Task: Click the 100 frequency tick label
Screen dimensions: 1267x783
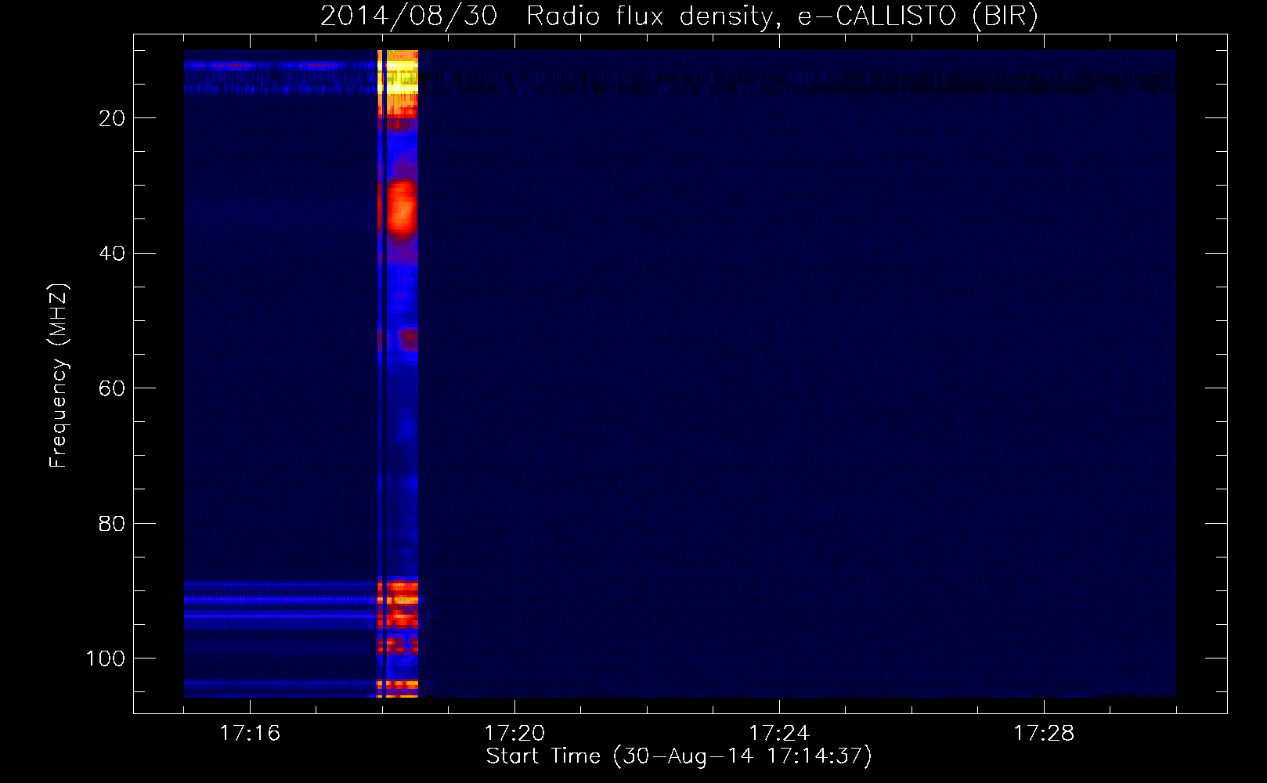Action: click(106, 659)
